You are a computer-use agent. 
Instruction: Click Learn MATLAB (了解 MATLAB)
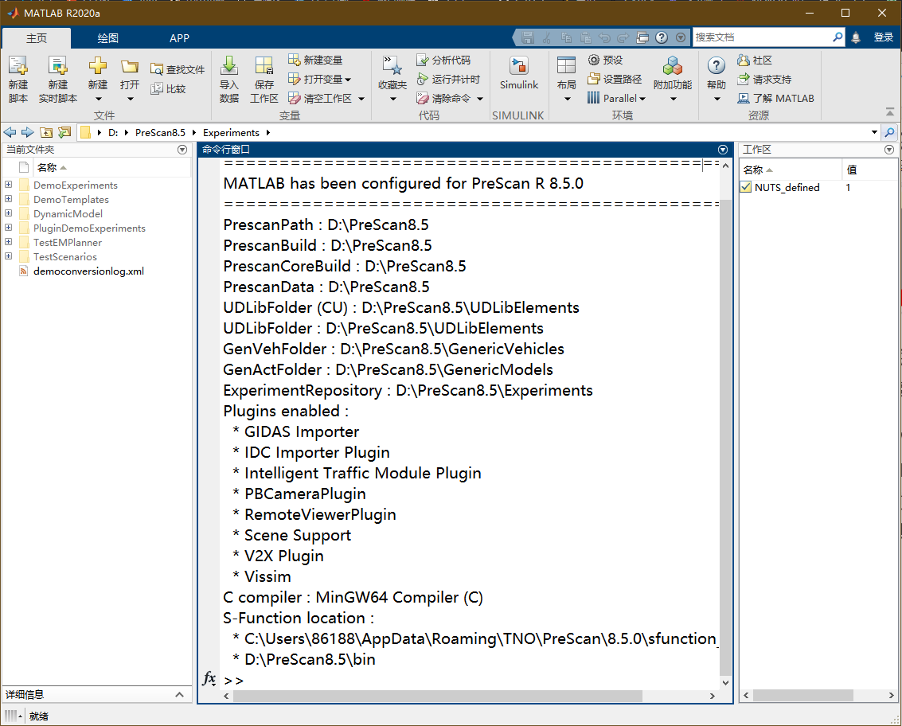[775, 99]
